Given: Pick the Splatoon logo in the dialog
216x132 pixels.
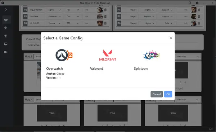Looking at the screenshot, I should pos(152,55).
